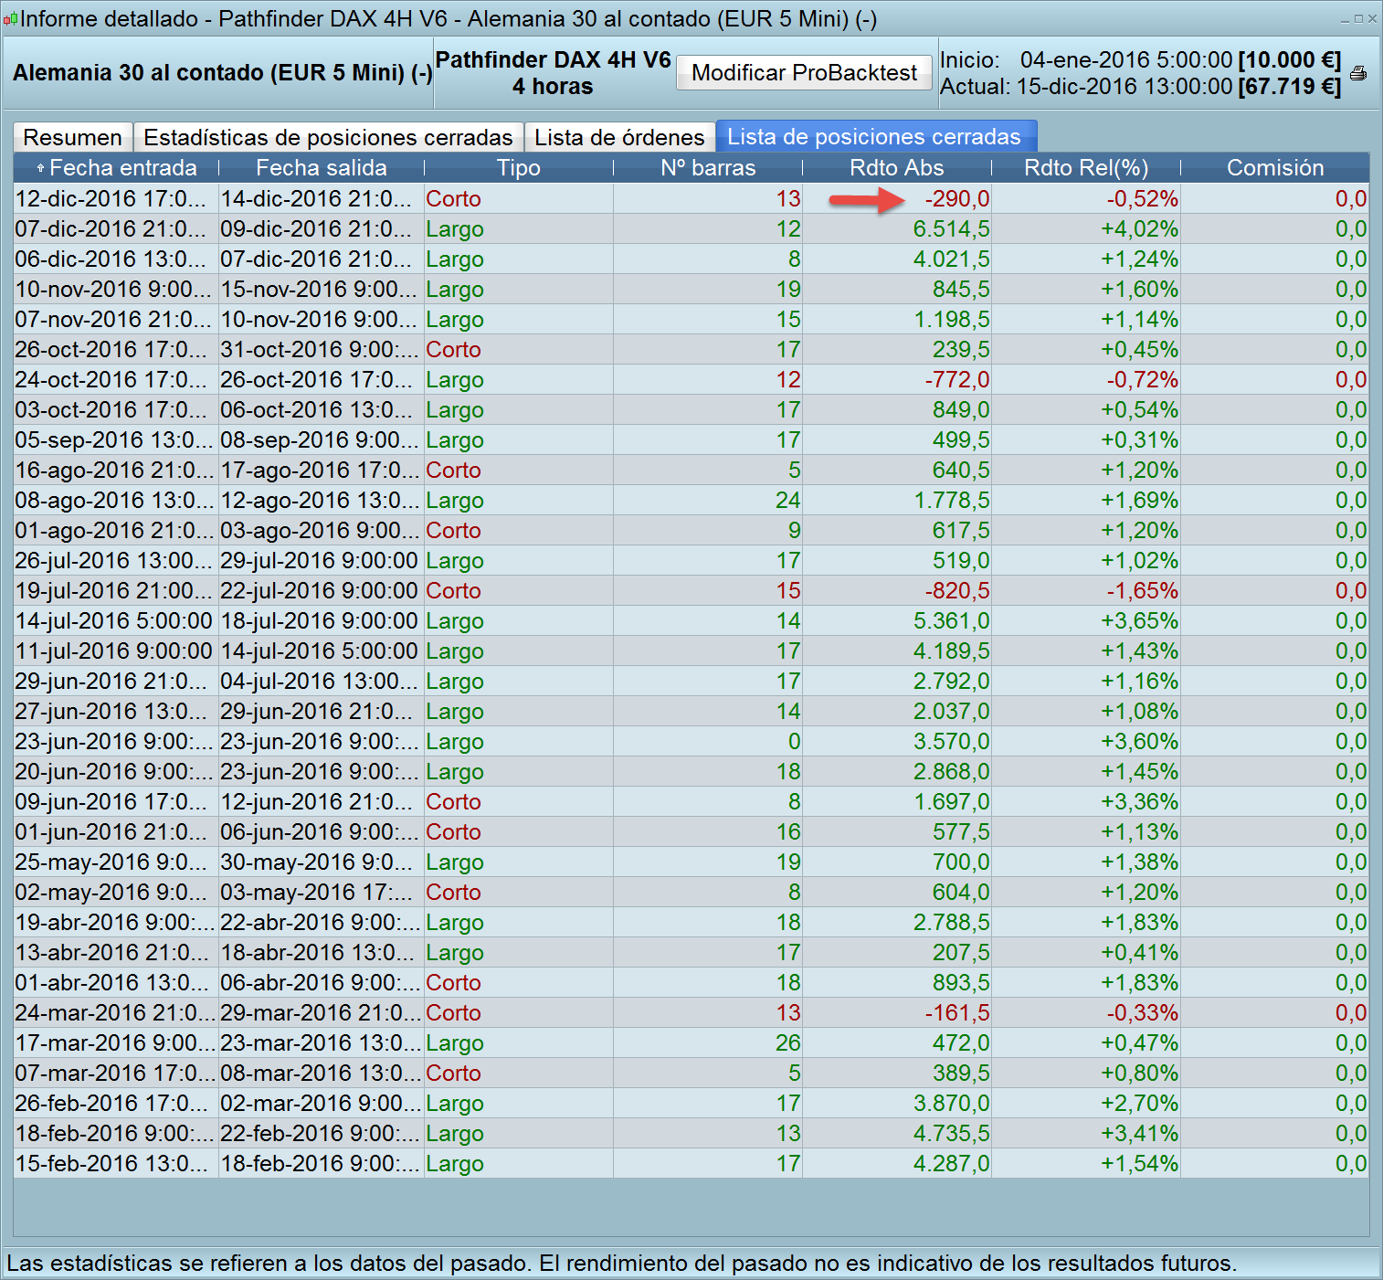Select the Lista de posiciones cerradas tab
The height and width of the screenshot is (1280, 1383).
[x=875, y=136]
